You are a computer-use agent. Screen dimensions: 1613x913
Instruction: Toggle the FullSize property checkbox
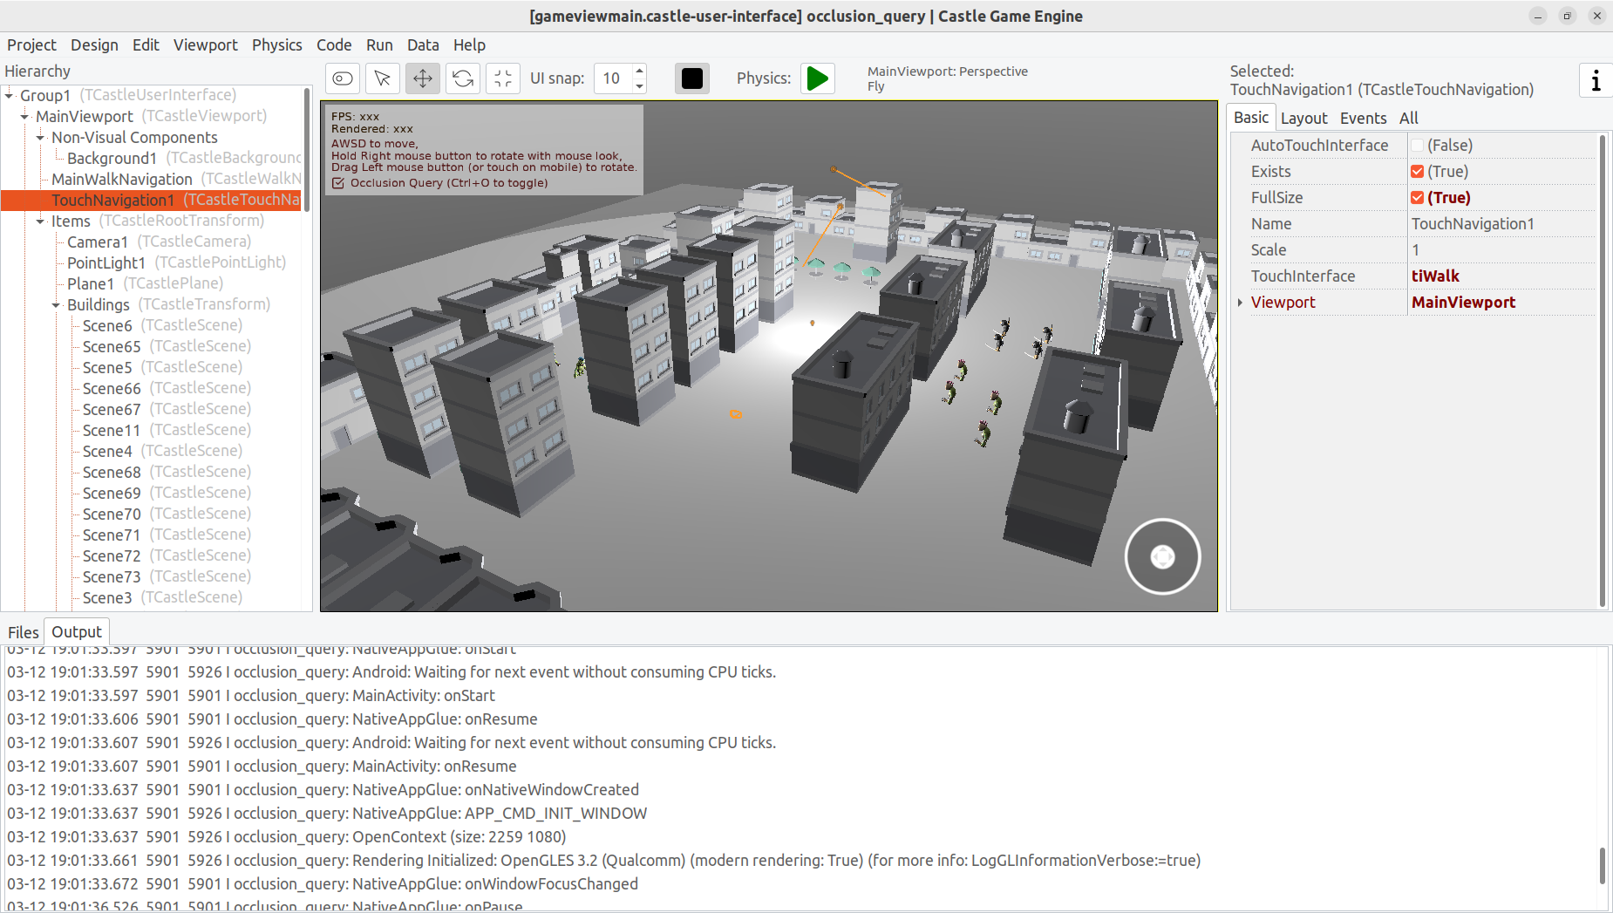pyautogui.click(x=1417, y=198)
